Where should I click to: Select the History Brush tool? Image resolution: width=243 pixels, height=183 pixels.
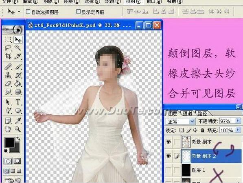pos(18,75)
